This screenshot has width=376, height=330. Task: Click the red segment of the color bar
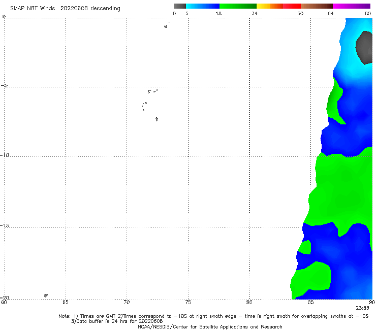(x=292, y=6)
